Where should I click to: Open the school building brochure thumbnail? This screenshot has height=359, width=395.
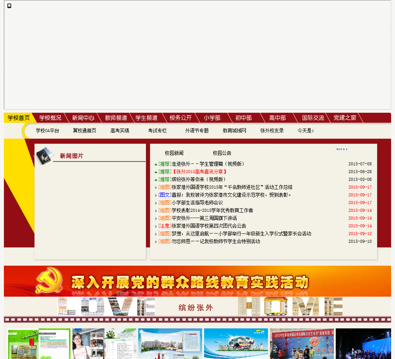(x=170, y=344)
